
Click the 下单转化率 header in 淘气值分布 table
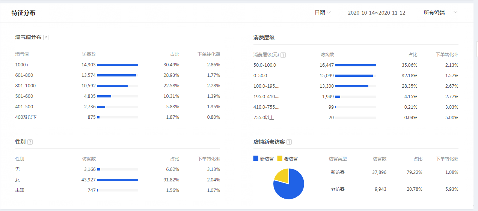(x=208, y=54)
